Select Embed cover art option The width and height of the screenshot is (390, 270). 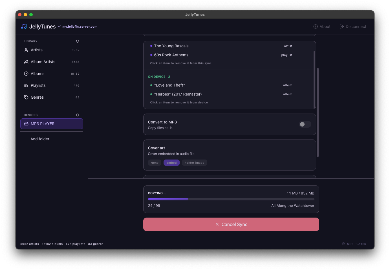[171, 163]
